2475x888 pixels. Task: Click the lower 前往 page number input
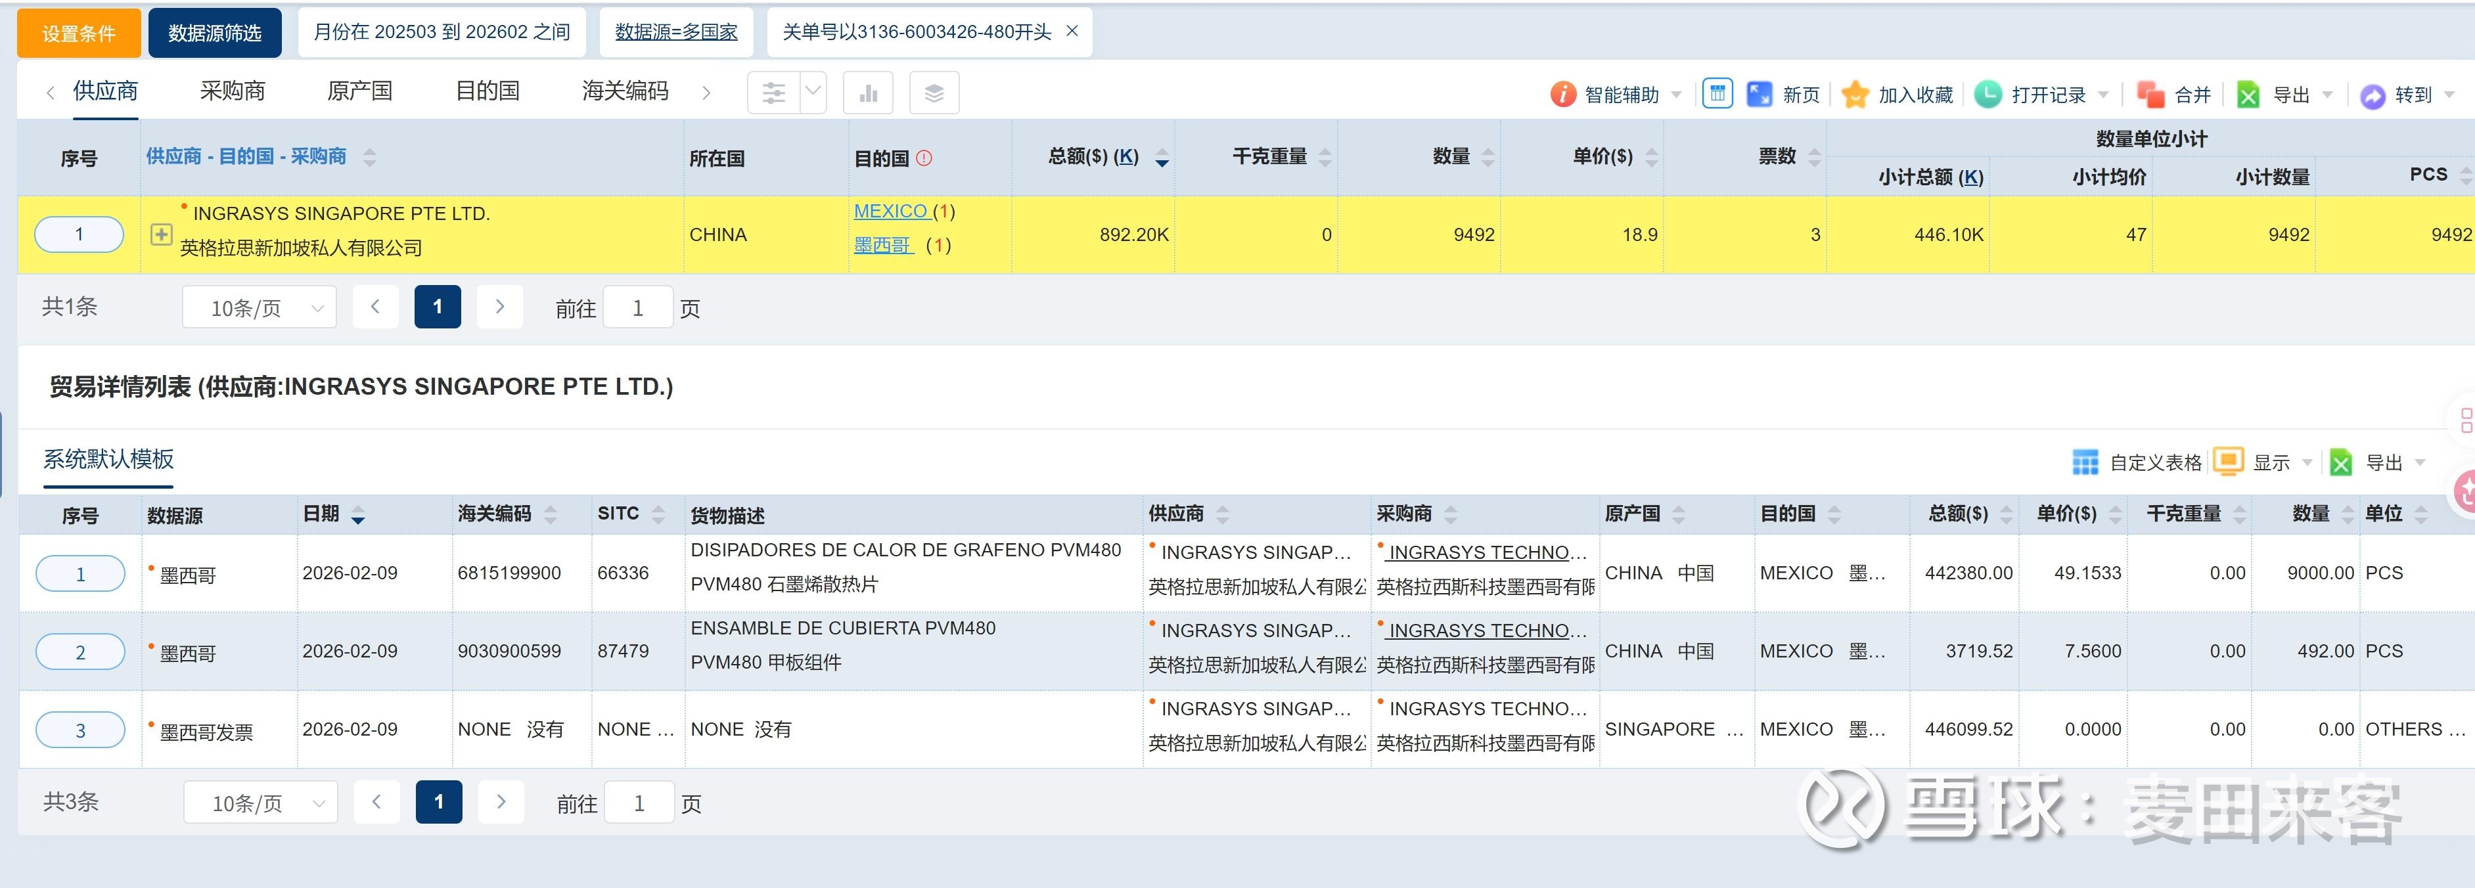coord(639,803)
